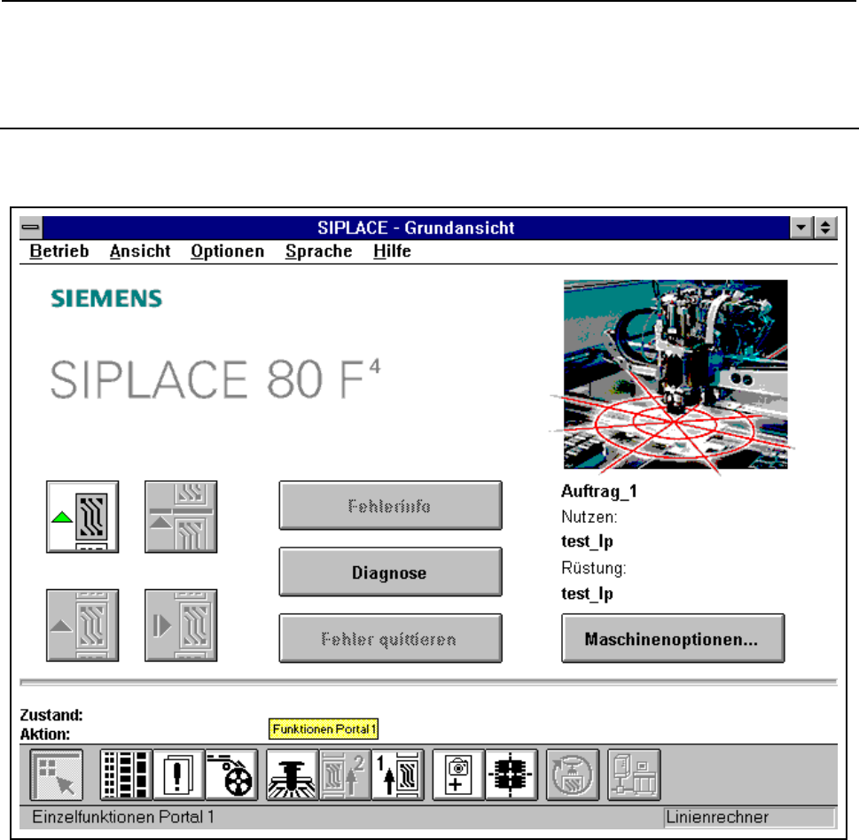Click the camera with plus sign icon
The width and height of the screenshot is (859, 840).
pyautogui.click(x=458, y=775)
